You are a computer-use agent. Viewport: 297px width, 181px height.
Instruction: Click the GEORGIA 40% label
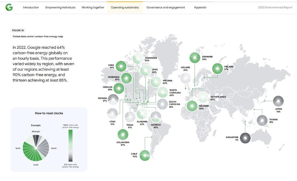156,126
